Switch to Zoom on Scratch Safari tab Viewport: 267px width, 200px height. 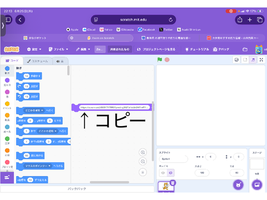tap(101, 38)
